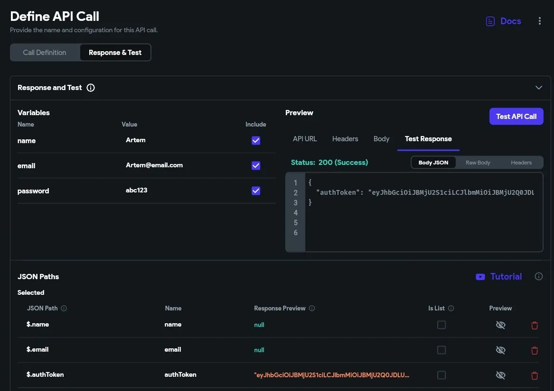Open the Headers preview tab
The width and height of the screenshot is (554, 391).
tap(345, 139)
